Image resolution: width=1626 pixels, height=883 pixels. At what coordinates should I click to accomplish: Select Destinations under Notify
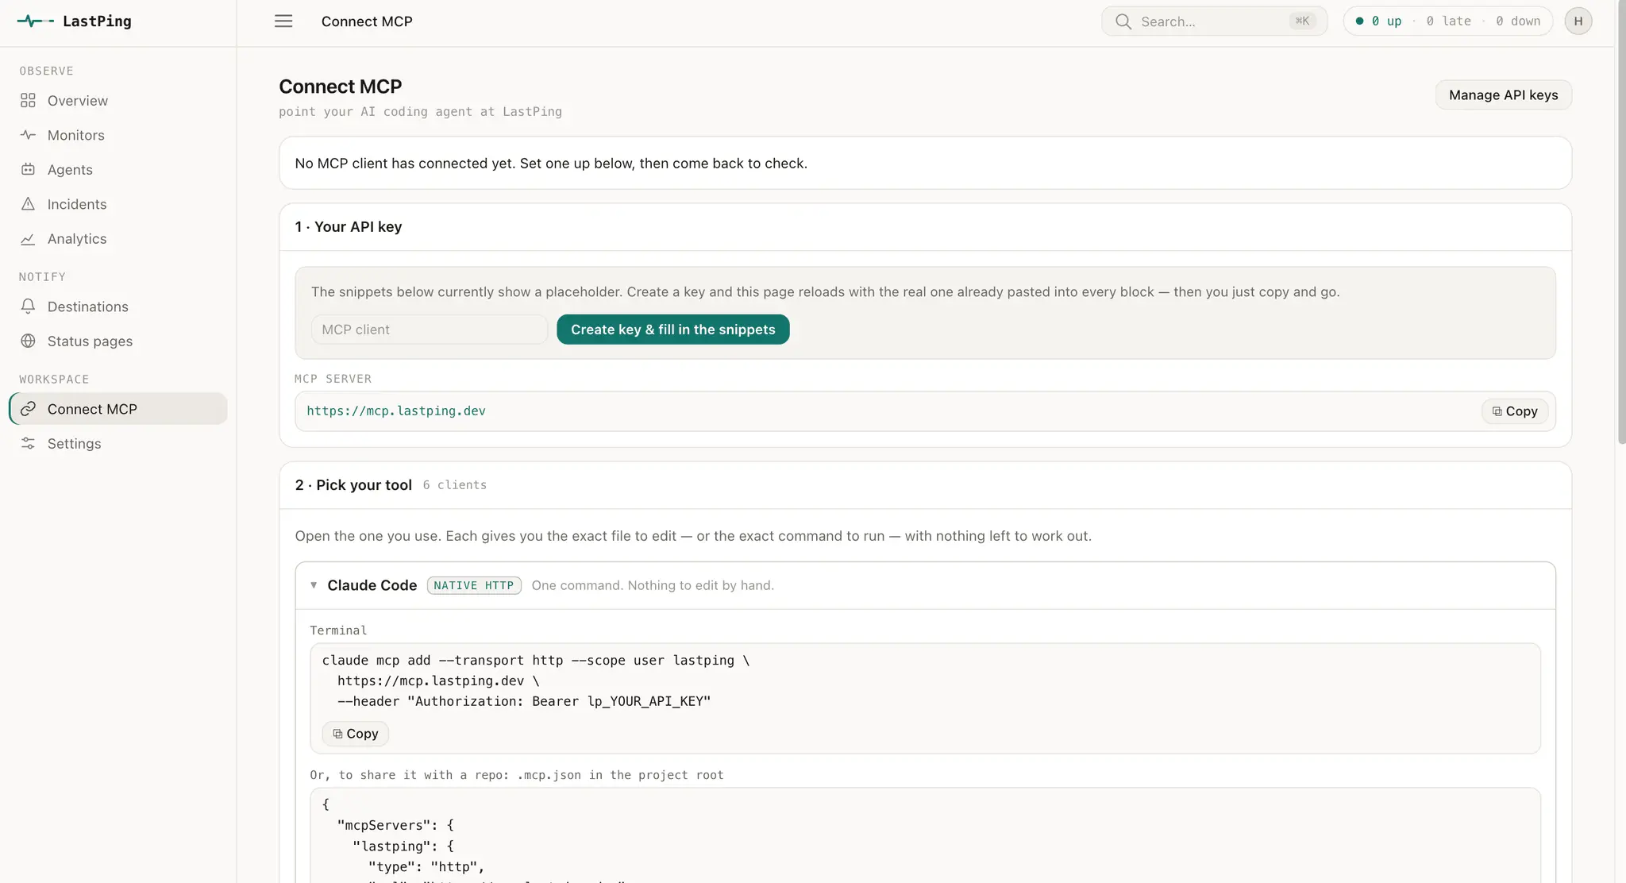tap(118, 307)
